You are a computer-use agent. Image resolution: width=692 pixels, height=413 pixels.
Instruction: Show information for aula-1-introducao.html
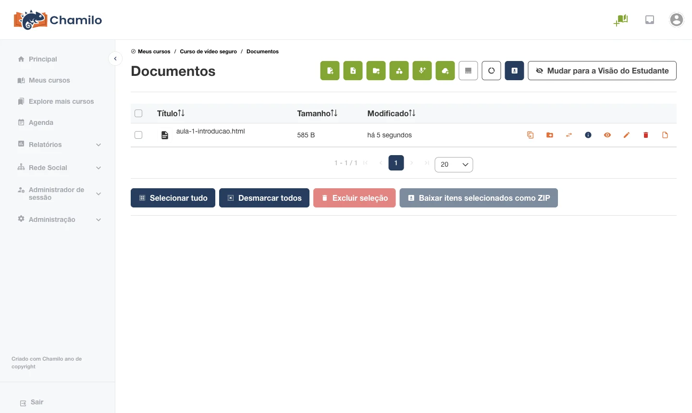588,135
